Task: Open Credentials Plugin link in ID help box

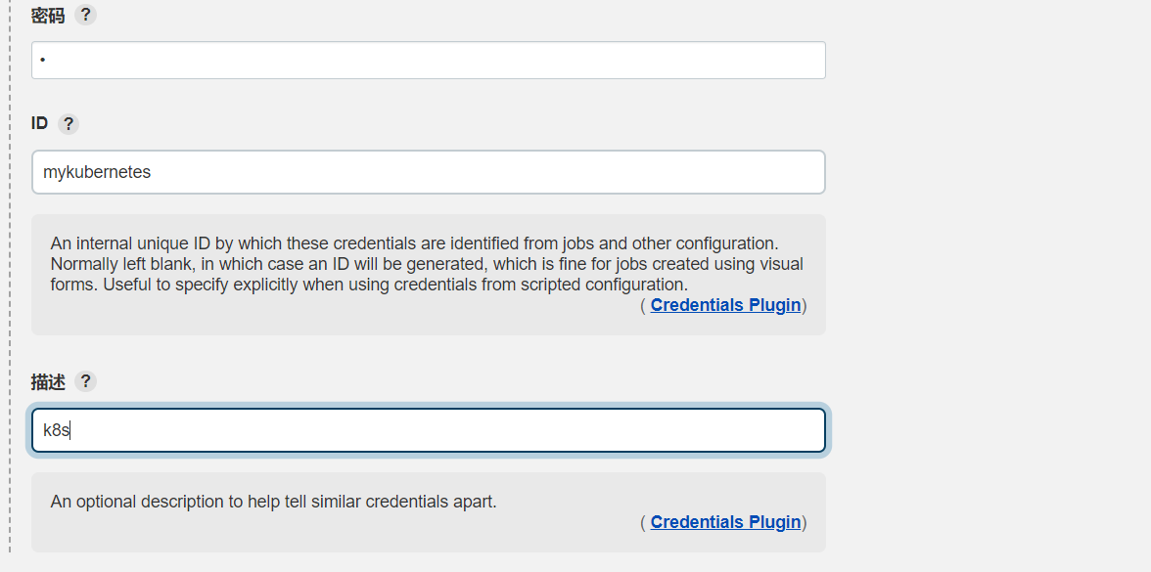Action: (x=725, y=305)
